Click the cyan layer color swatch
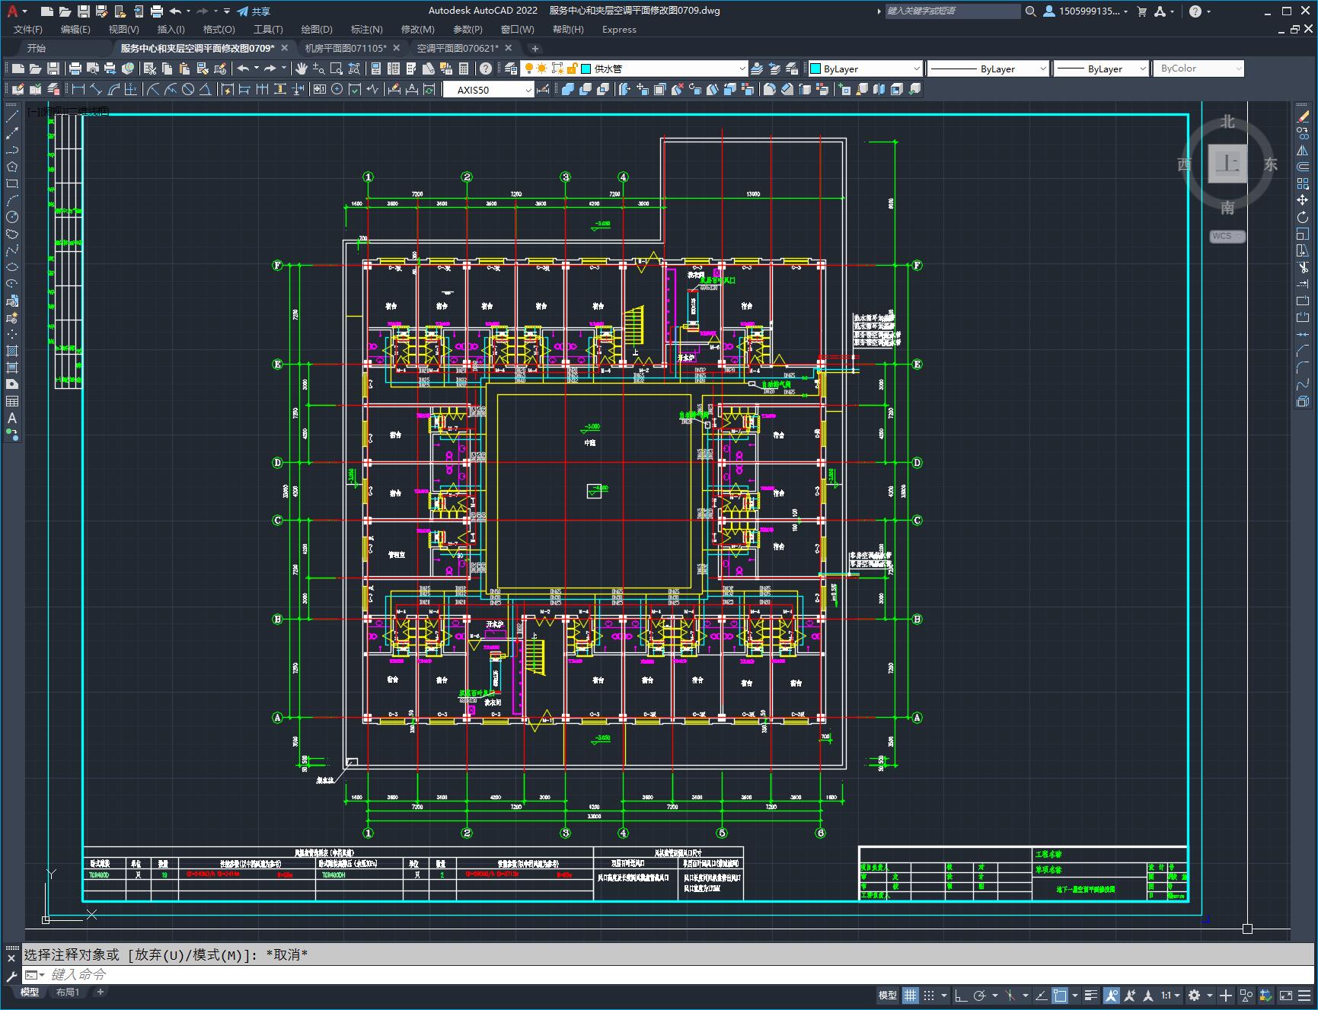Image resolution: width=1318 pixels, height=1010 pixels. coord(586,69)
